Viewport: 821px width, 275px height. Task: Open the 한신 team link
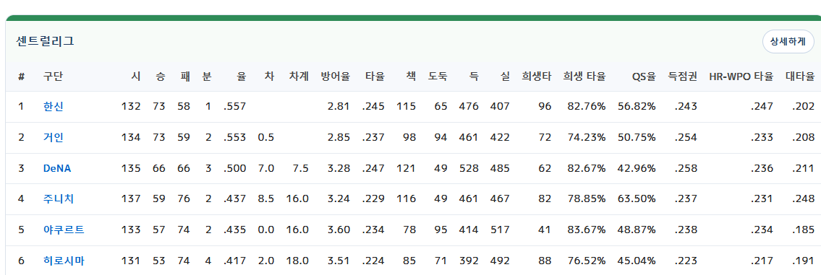tap(53, 107)
